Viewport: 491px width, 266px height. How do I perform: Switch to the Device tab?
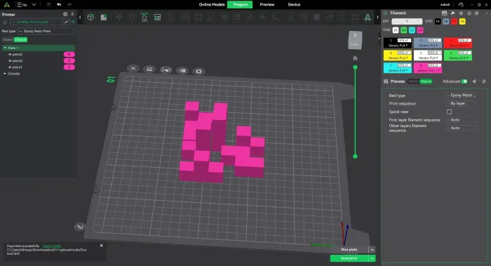pos(294,5)
